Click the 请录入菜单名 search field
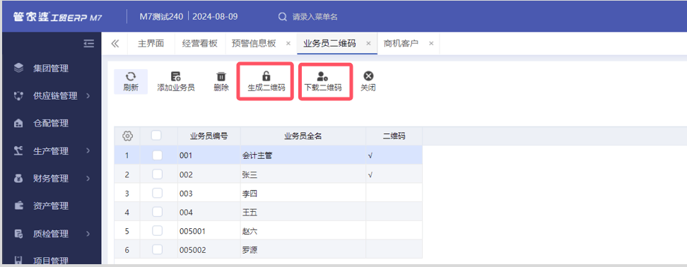This screenshot has width=687, height=267. coord(315,17)
